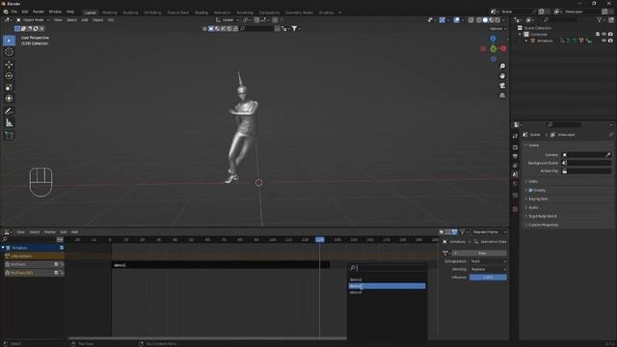Click the current frame marker on the NLA timeline
Viewport: 617px width, 347px height.
tap(319, 240)
